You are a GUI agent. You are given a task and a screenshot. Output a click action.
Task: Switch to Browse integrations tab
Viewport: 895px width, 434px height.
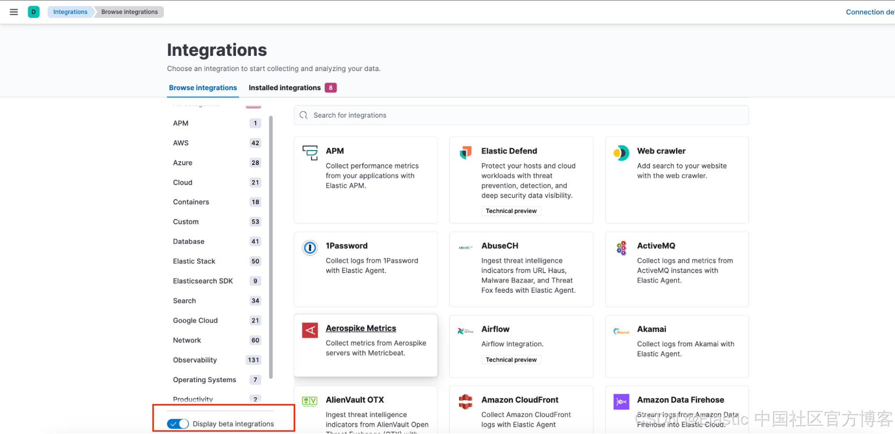tap(203, 88)
